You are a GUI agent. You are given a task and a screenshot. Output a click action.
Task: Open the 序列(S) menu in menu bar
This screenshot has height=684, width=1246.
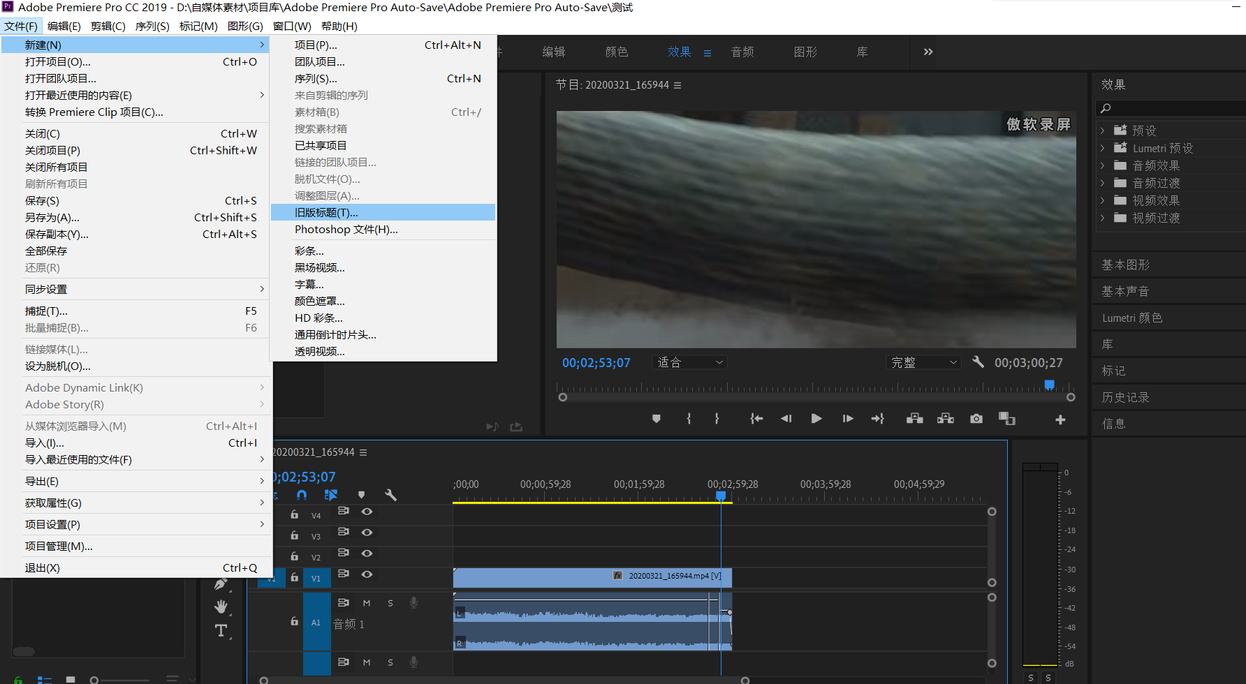click(152, 27)
